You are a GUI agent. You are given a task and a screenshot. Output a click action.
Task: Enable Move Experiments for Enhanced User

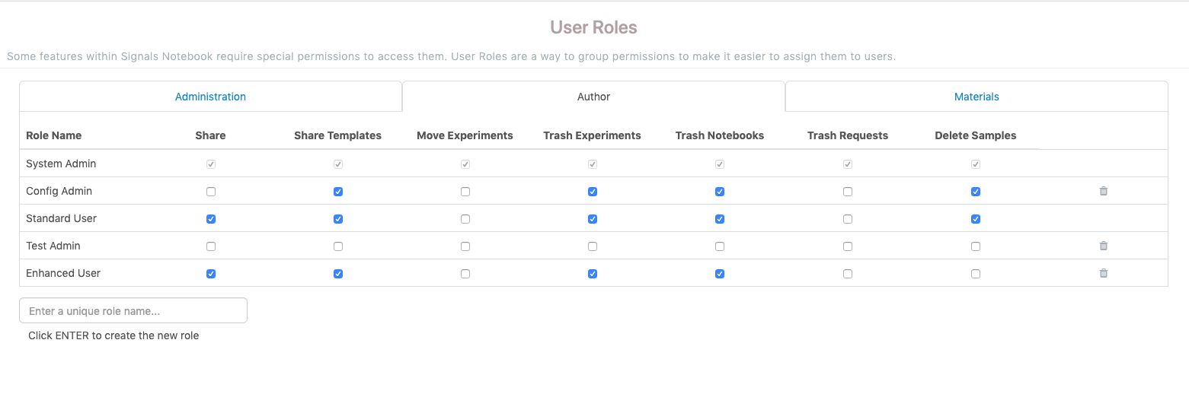pyautogui.click(x=465, y=274)
